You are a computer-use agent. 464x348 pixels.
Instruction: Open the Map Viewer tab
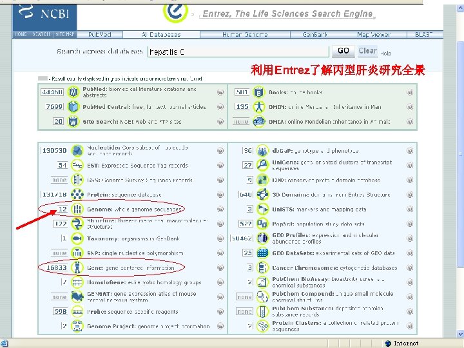(374, 34)
